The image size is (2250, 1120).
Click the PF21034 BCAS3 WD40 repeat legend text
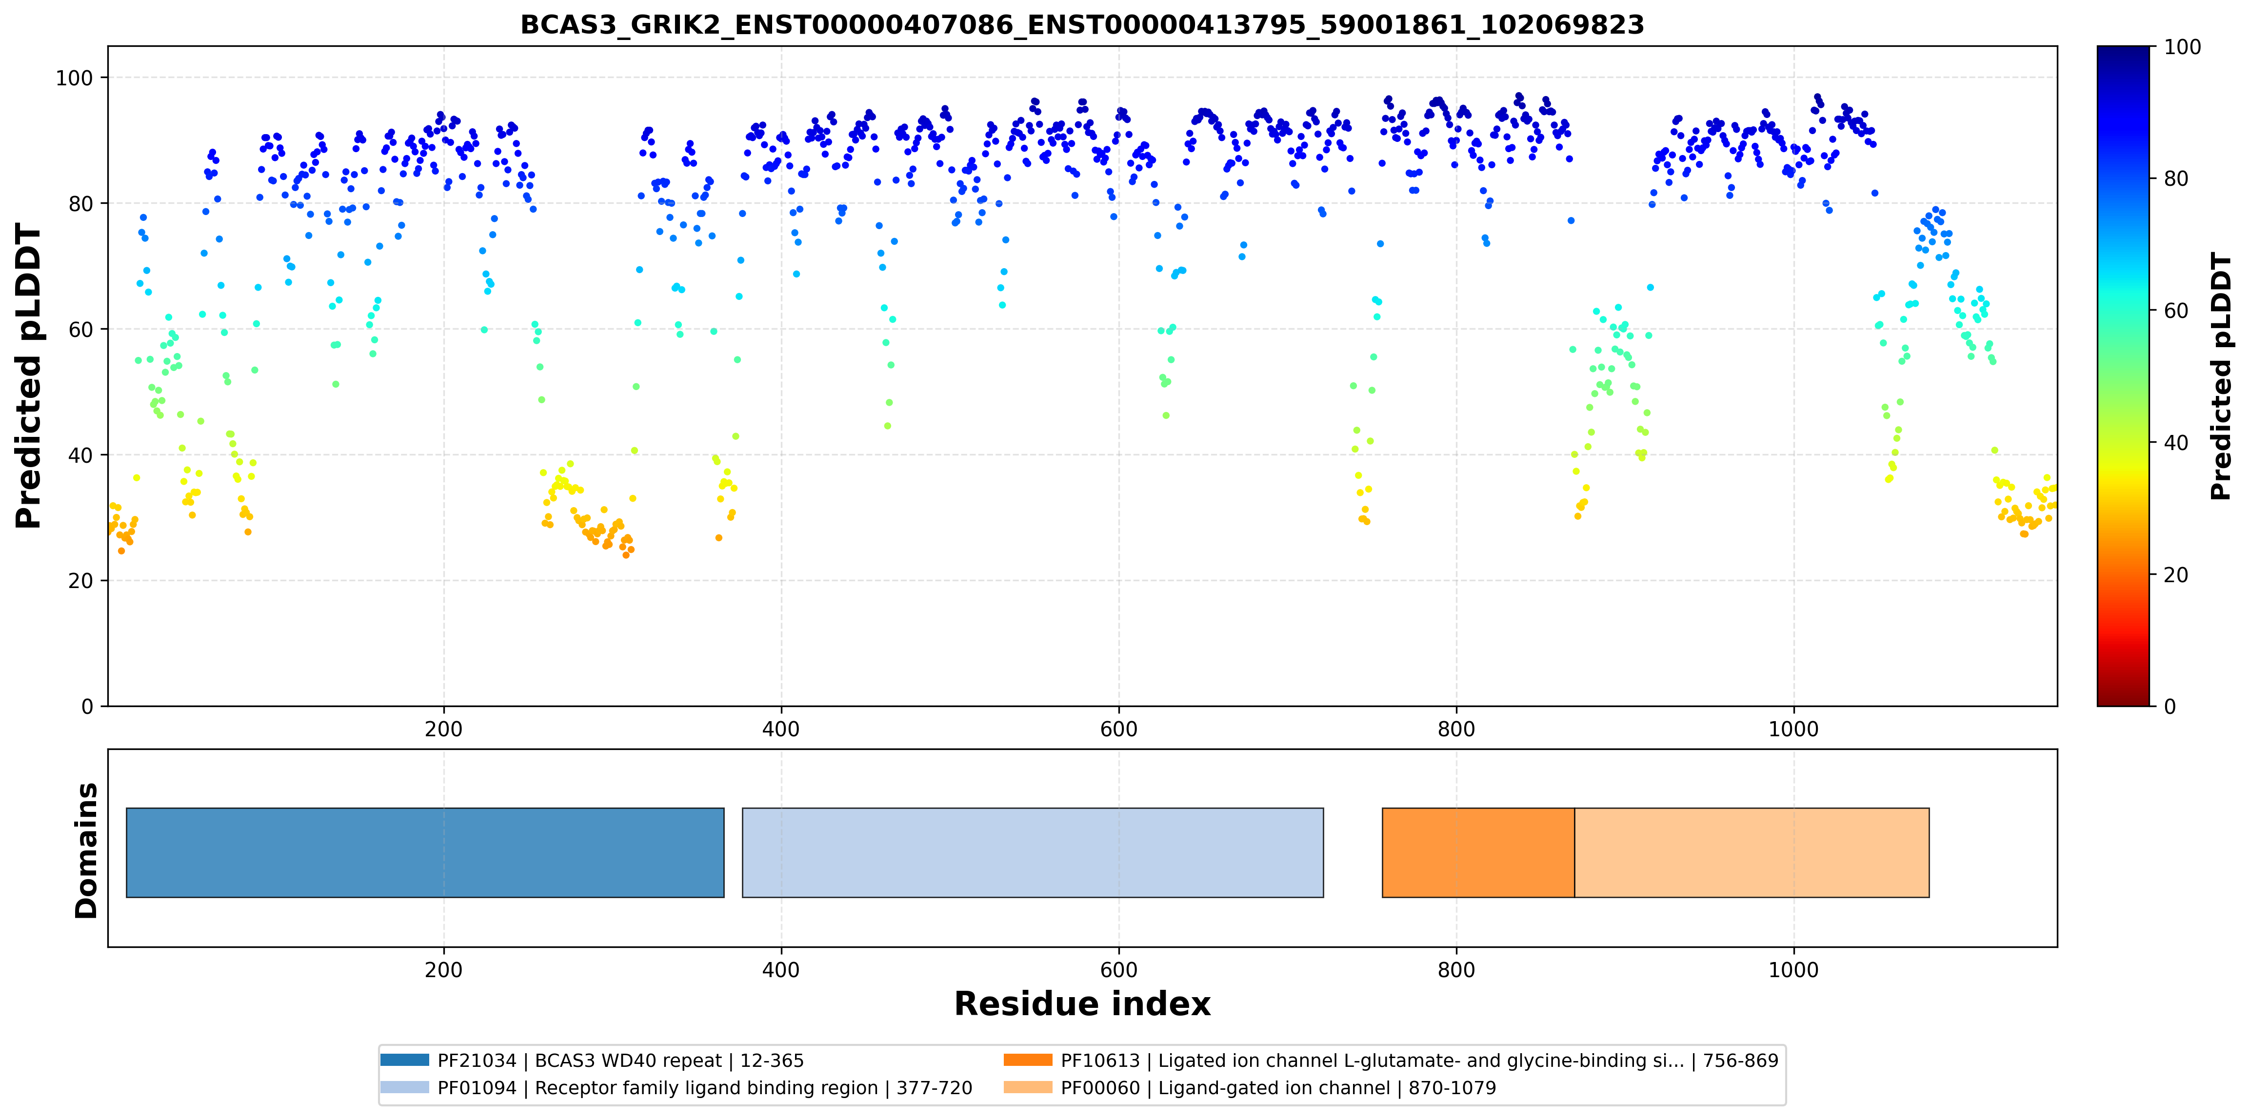(x=620, y=1061)
